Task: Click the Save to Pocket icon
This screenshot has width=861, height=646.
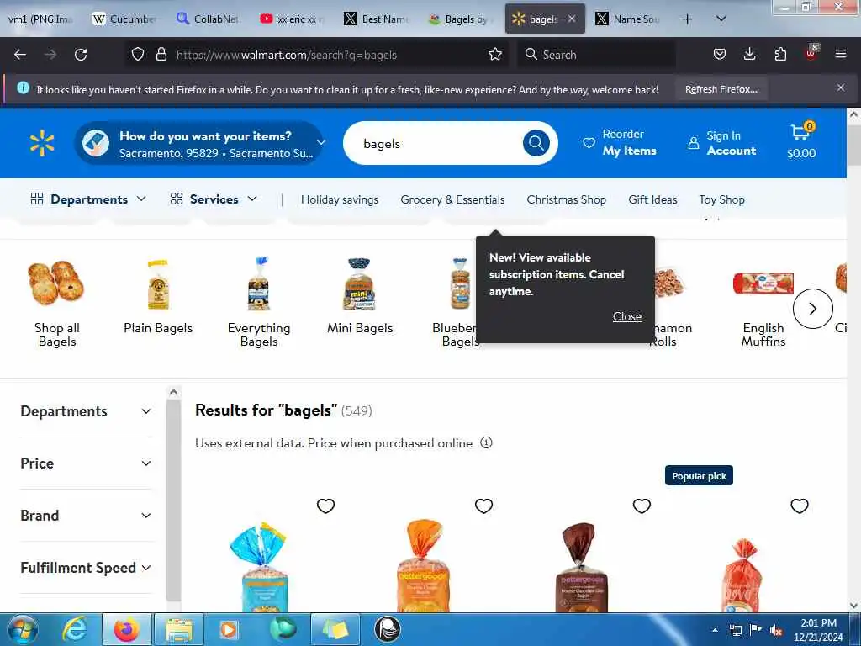Action: click(x=720, y=55)
